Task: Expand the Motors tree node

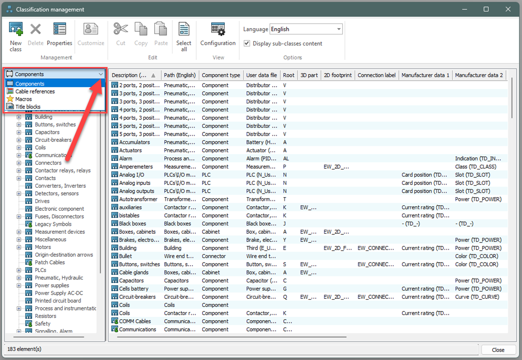Action: [x=18, y=247]
